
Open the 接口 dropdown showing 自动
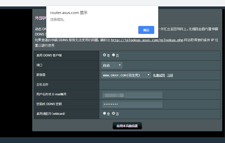coord(112,65)
